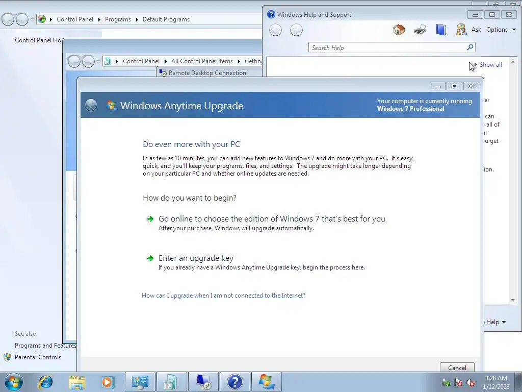
Task: Open the clock showing 3:28 AM
Action: point(496,382)
